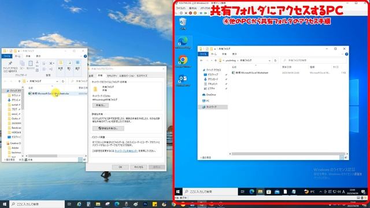
Task: Open File Explorer on host taskbar
Action: pos(98,204)
